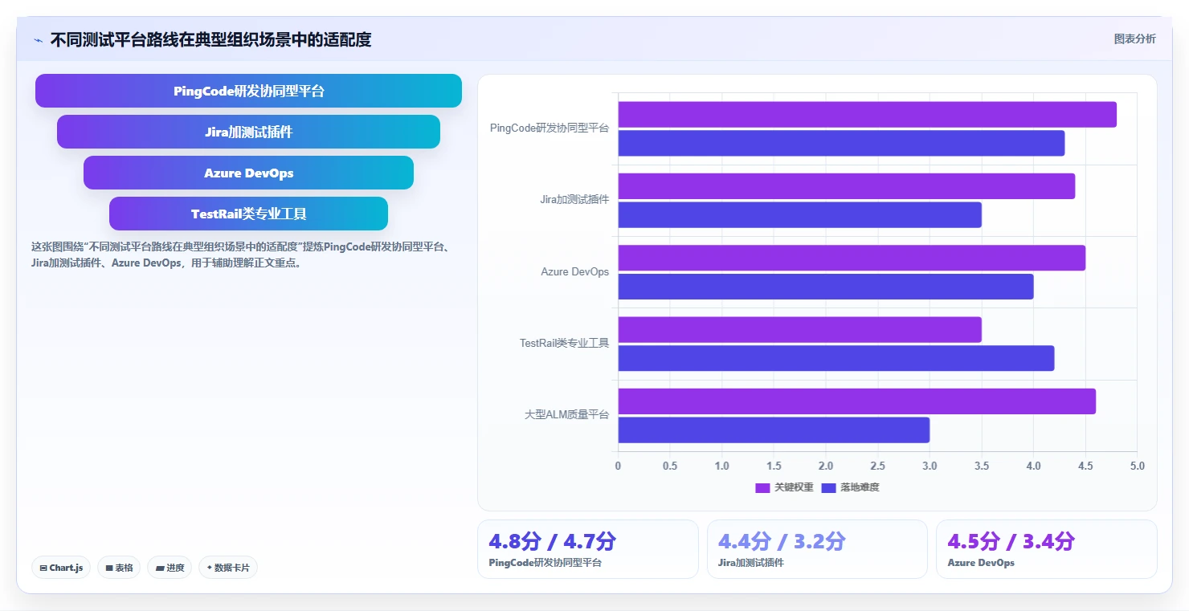
Task: Open the 图表分析 label in the header
Action: point(1134,39)
